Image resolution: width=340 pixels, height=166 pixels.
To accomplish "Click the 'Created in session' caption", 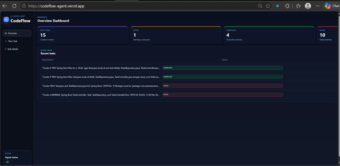I will click(47, 40).
